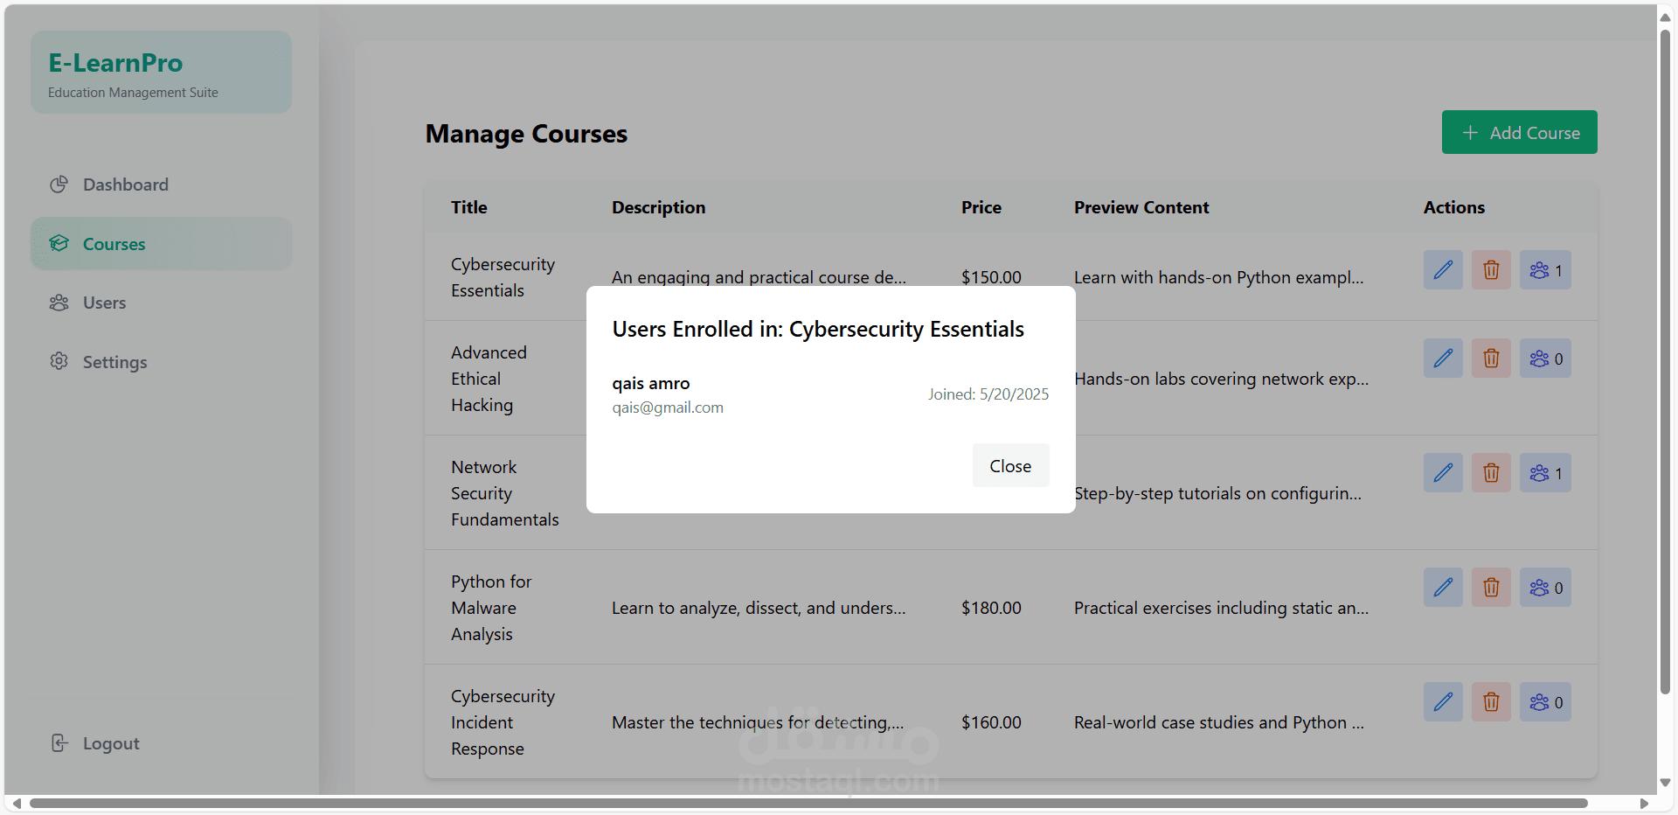
Task: Edit the Cybersecurity Essentials course
Action: click(1443, 270)
